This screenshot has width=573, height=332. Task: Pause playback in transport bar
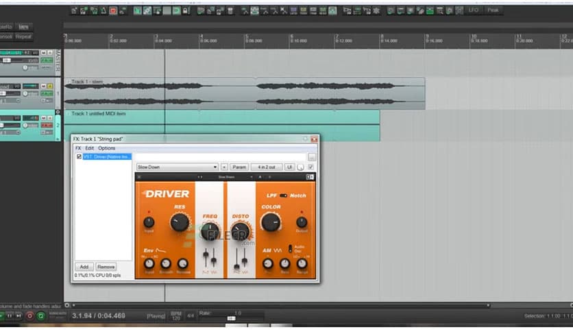10,316
